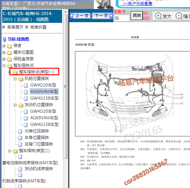Screen dimensions: 190x188
Task: Click document icon beside 后背门位置搭铁
Action: [x=20, y=144]
